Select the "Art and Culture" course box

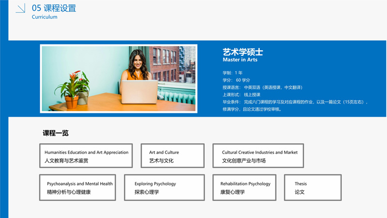pyautogui.click(x=172, y=156)
